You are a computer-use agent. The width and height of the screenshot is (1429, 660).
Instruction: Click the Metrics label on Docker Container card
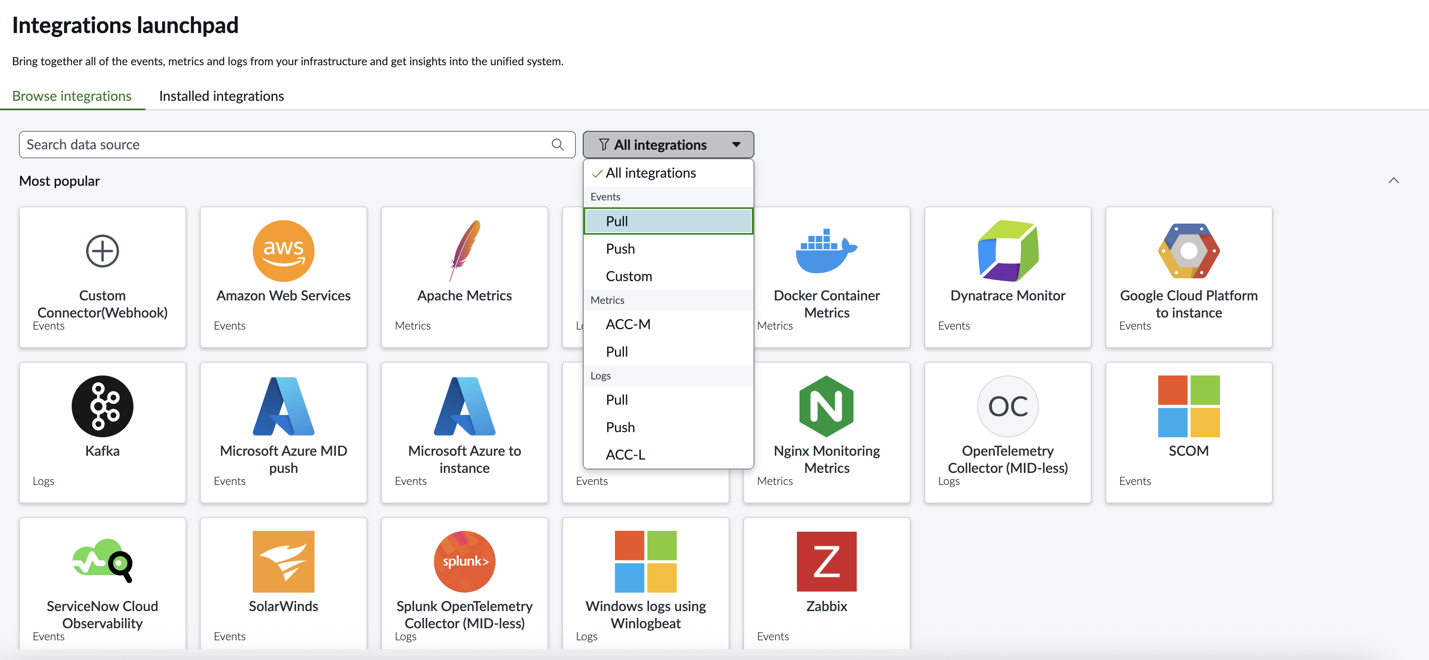point(775,326)
